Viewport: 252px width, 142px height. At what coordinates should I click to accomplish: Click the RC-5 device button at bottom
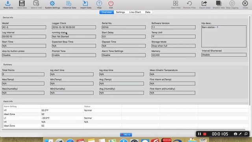point(126,135)
